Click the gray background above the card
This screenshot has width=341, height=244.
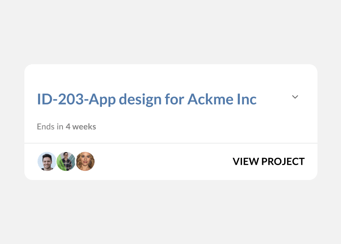pyautogui.click(x=170, y=33)
